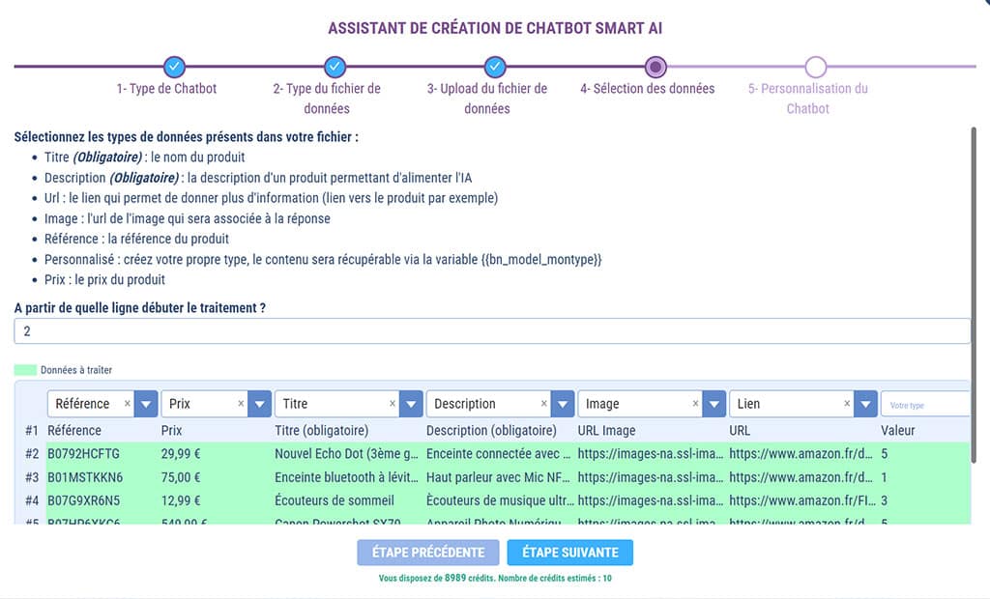
Task: Clear the Référence column selection with its x
Action: click(x=128, y=404)
